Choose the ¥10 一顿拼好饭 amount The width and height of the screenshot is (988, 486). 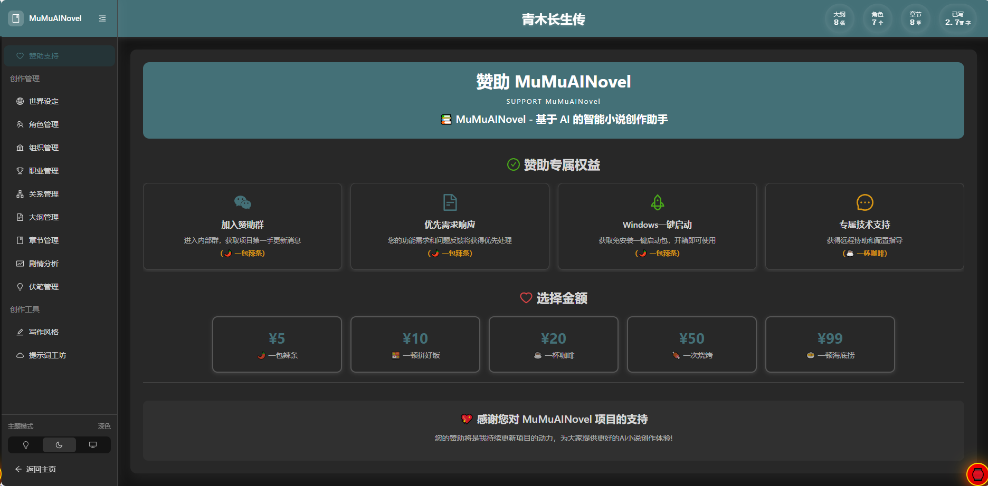415,344
